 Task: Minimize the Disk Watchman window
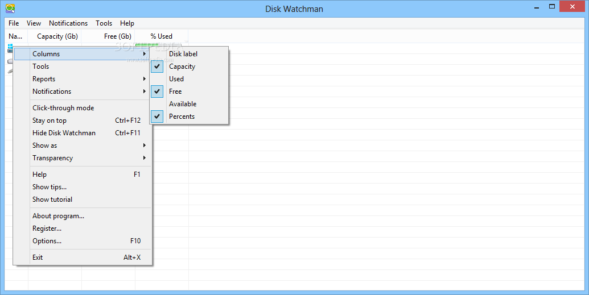coord(537,7)
